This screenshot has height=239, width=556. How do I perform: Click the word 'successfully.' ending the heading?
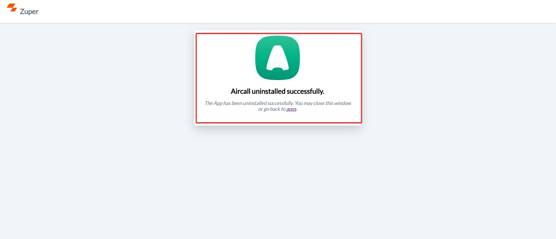(305, 91)
